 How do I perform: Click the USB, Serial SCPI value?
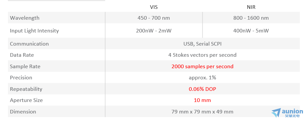(x=202, y=44)
